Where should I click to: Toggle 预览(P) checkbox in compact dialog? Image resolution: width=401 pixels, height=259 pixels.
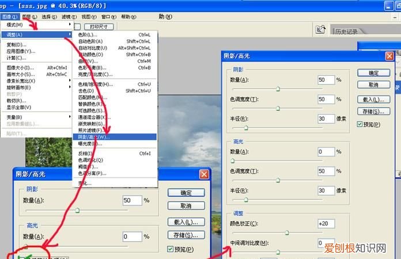click(x=170, y=249)
